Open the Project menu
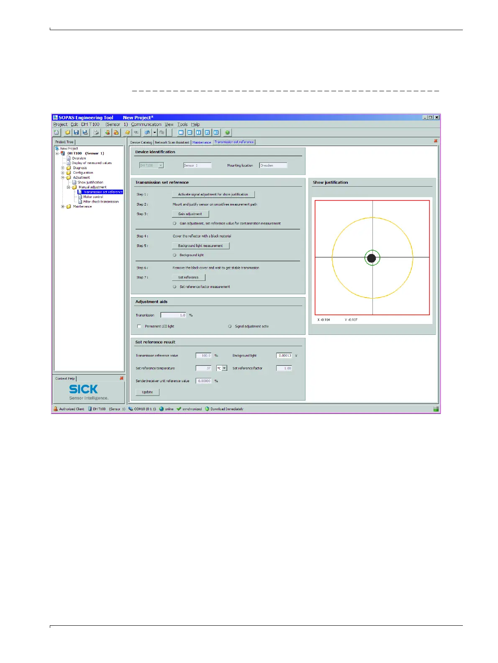Screen dimensions: 498x663 (x=60, y=124)
